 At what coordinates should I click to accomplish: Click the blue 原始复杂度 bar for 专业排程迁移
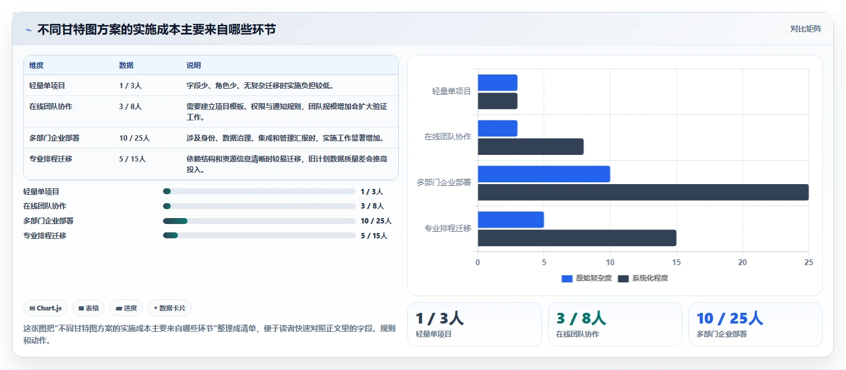510,220
